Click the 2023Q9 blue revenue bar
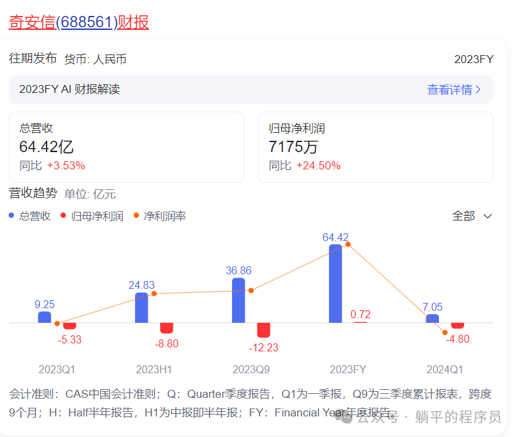The height and width of the screenshot is (437, 518). click(x=239, y=300)
